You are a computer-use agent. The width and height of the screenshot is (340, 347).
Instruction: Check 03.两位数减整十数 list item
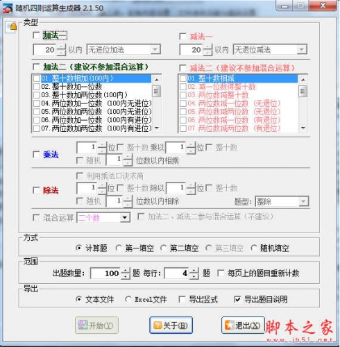[x=183, y=95]
